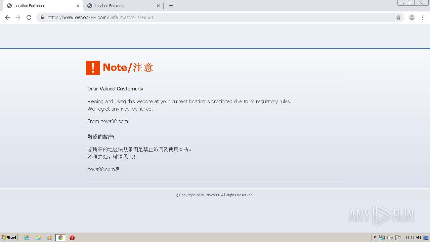This screenshot has width=430, height=242.
Task: Open Windows Explorer folder on taskbar
Action: pyautogui.click(x=38, y=238)
